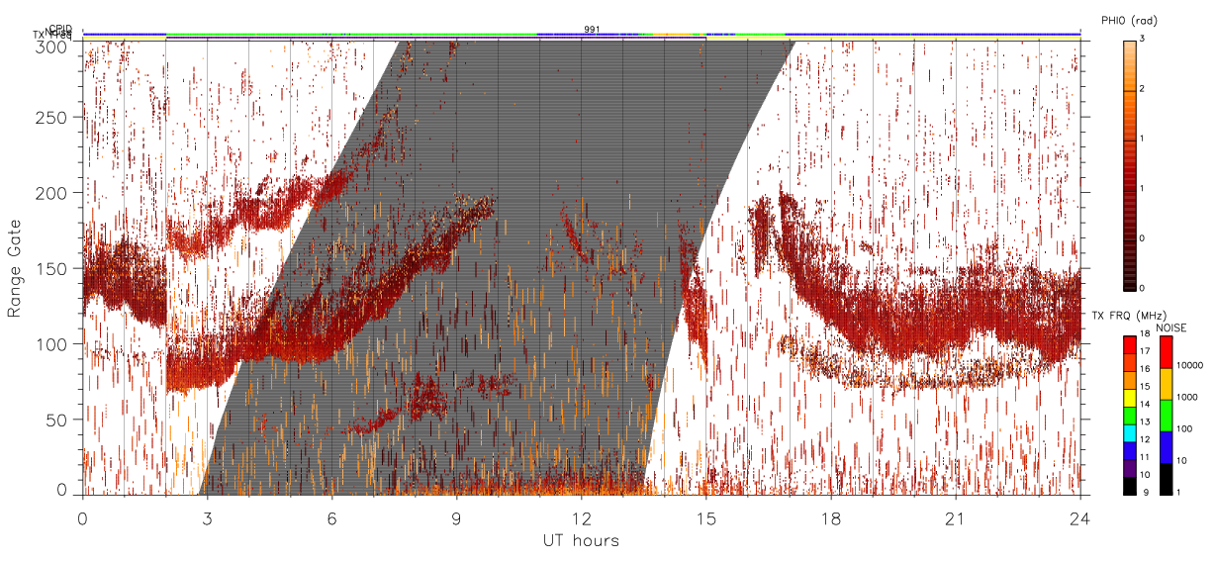This screenshot has height=561, width=1215.
Task: Click the black 9–10 MHz TX FRQ swatch
Action: click(x=1130, y=486)
